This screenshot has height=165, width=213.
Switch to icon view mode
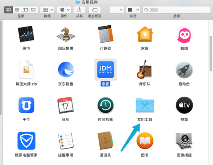coord(8,10)
